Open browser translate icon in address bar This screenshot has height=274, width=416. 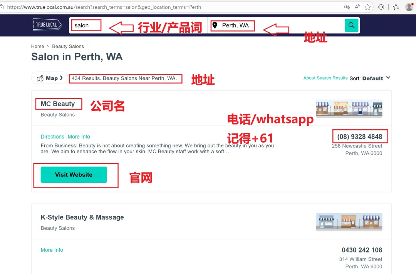click(347, 7)
